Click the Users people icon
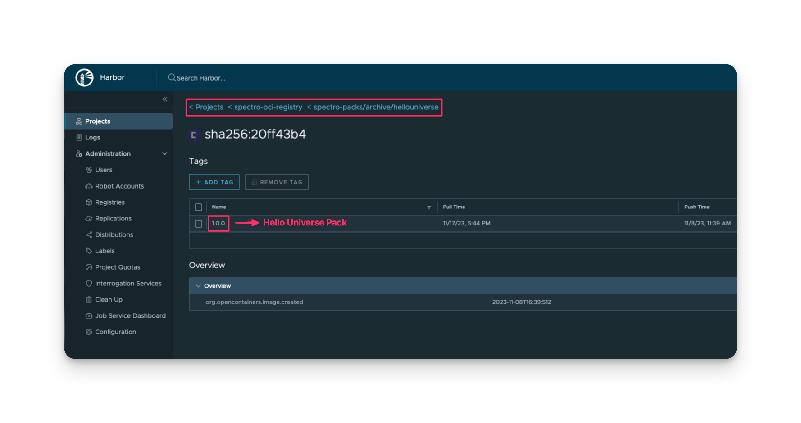Screen dimensions: 801x423 point(89,170)
